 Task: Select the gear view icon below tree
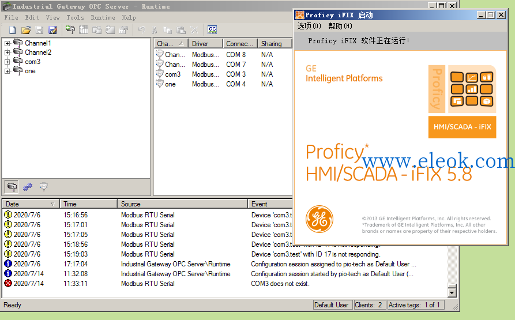pyautogui.click(x=28, y=187)
